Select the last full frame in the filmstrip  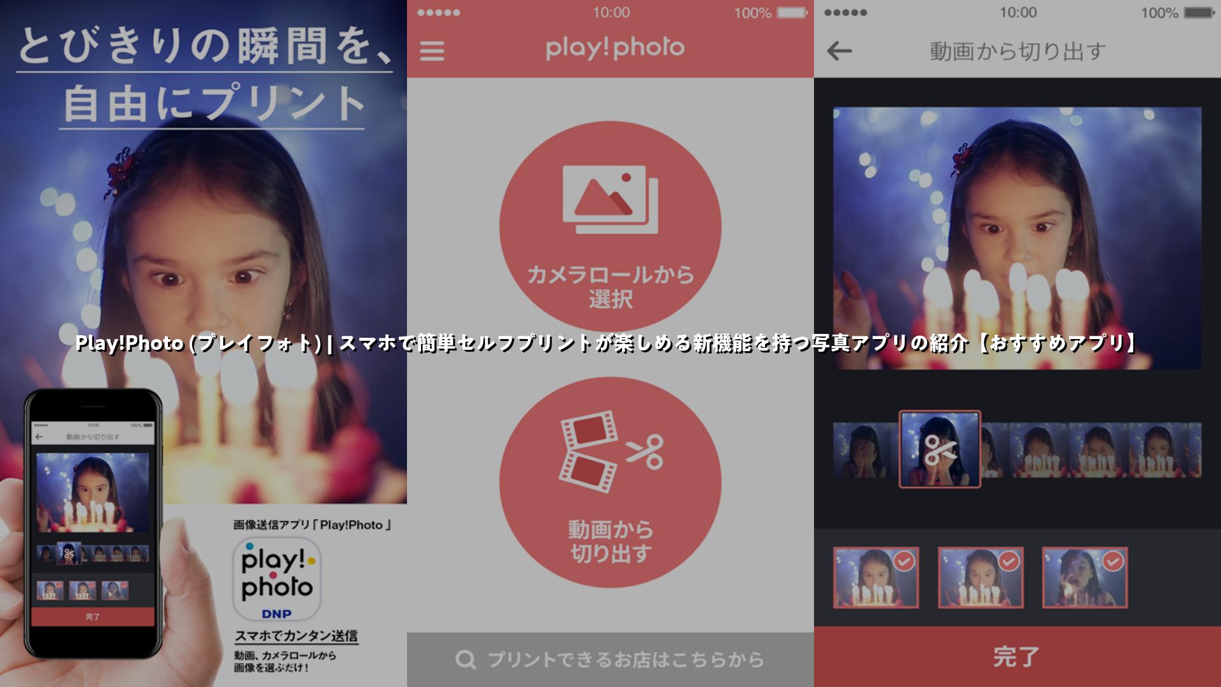click(1157, 450)
